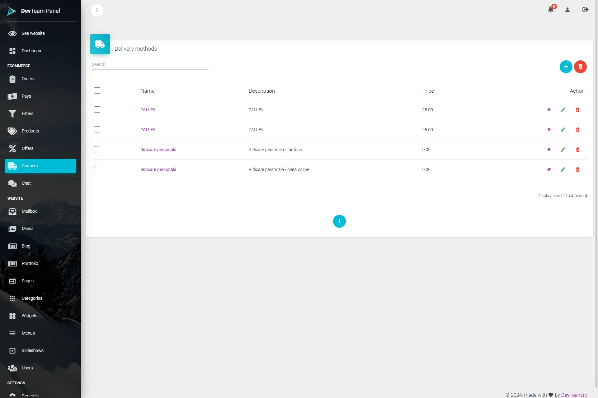Click the Search input field
Image resolution: width=598 pixels, height=398 pixels.
pyautogui.click(x=150, y=64)
